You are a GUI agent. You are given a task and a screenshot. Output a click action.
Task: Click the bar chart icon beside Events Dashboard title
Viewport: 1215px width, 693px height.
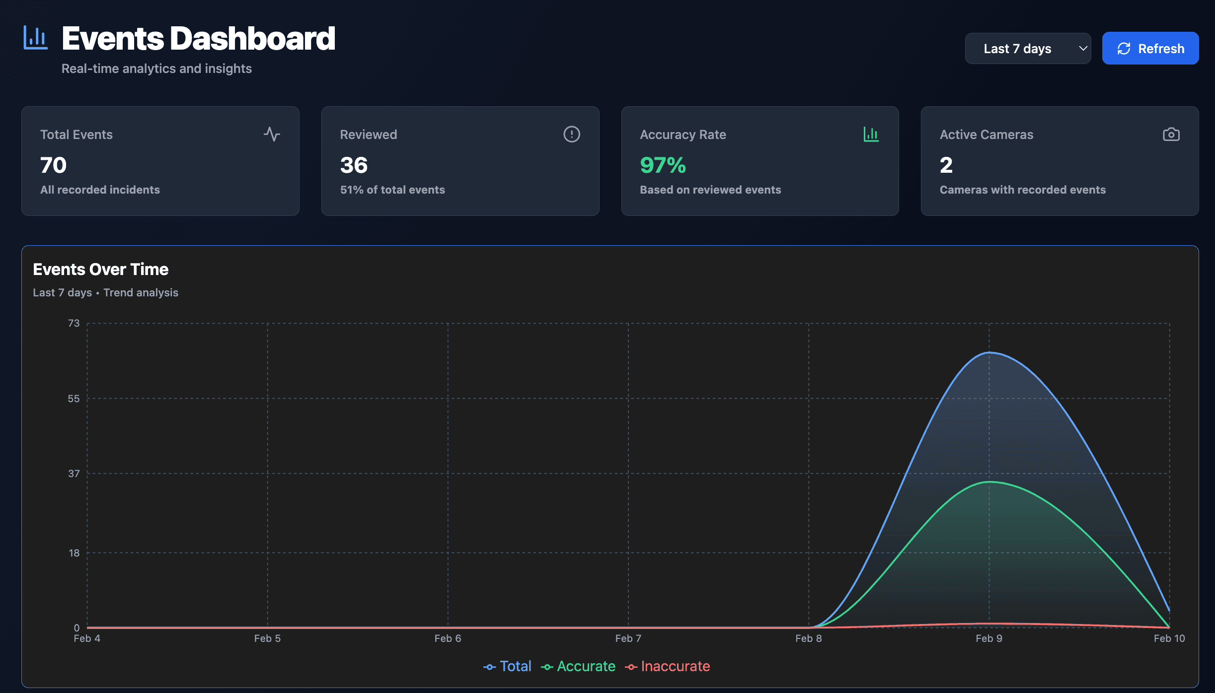35,37
